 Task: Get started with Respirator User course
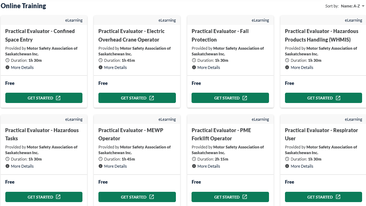323,197
